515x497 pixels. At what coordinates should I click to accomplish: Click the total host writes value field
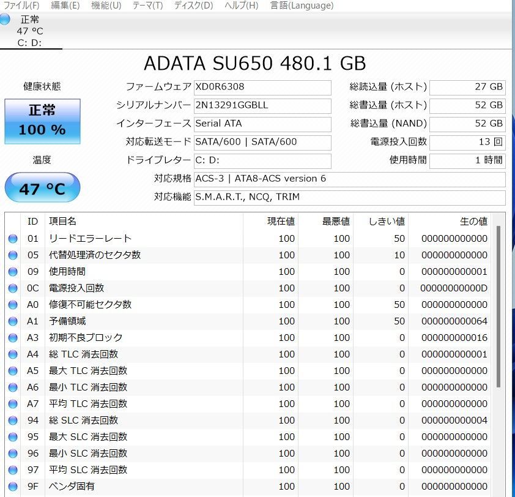[467, 106]
